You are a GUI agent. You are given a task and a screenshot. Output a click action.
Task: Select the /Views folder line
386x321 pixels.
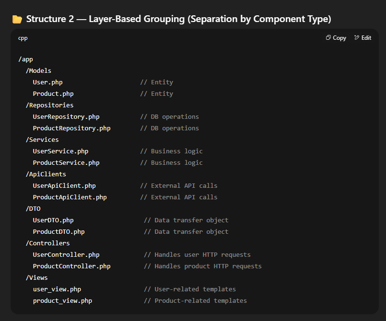(x=36, y=277)
